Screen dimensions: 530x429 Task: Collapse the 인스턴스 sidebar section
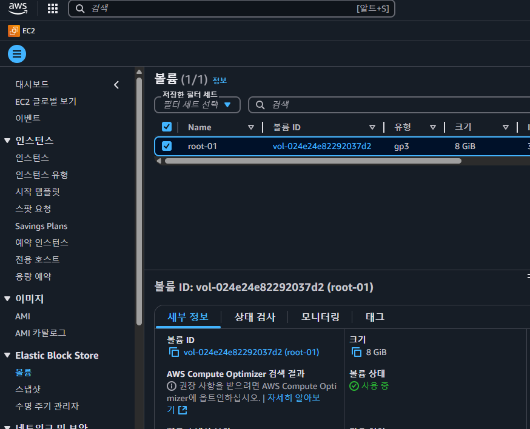coord(7,141)
